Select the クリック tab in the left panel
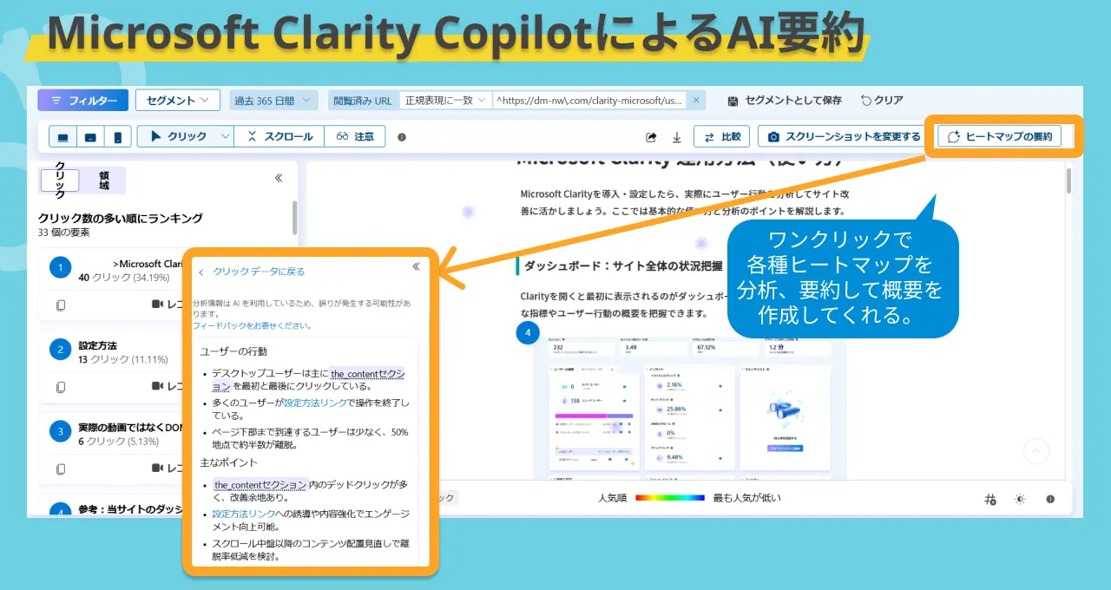Image resolution: width=1111 pixels, height=590 pixels. [x=60, y=179]
